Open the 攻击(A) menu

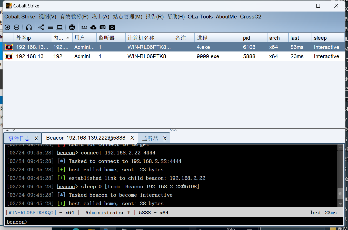click(x=101, y=17)
